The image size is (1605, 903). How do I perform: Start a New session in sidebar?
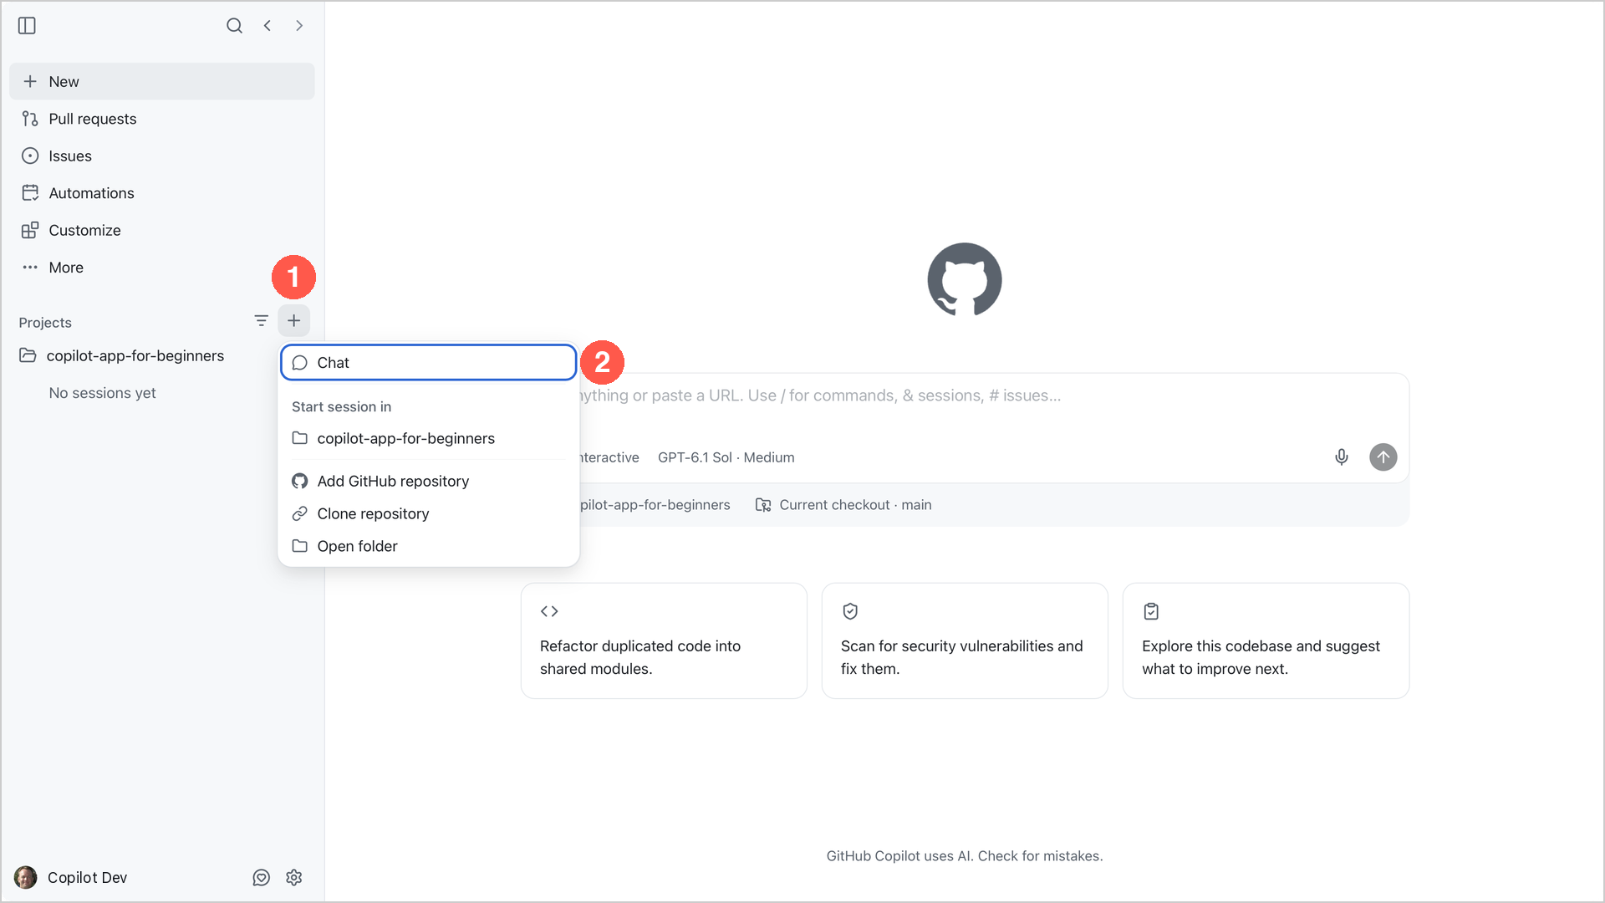[x=161, y=81]
